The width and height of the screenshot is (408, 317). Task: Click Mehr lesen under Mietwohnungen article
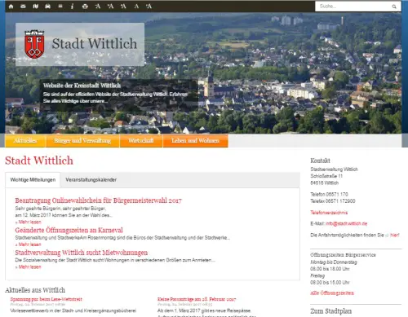click(29, 267)
